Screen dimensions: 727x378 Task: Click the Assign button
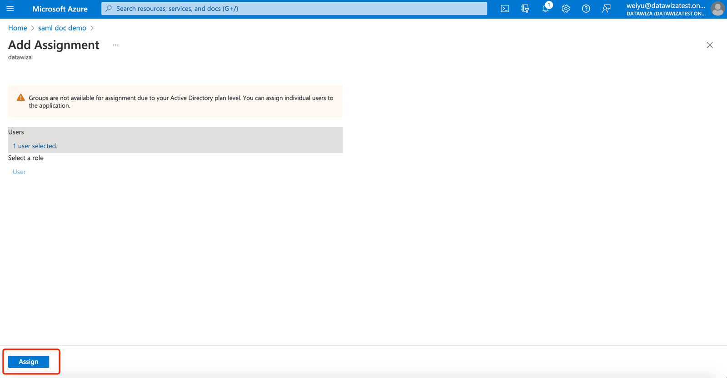(x=29, y=362)
